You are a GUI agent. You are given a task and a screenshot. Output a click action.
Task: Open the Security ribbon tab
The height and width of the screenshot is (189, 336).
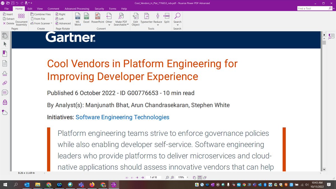(x=99, y=9)
